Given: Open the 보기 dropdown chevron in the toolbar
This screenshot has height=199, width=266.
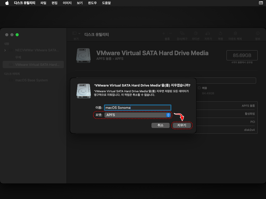Looking at the screenshot, I should point(79,33).
